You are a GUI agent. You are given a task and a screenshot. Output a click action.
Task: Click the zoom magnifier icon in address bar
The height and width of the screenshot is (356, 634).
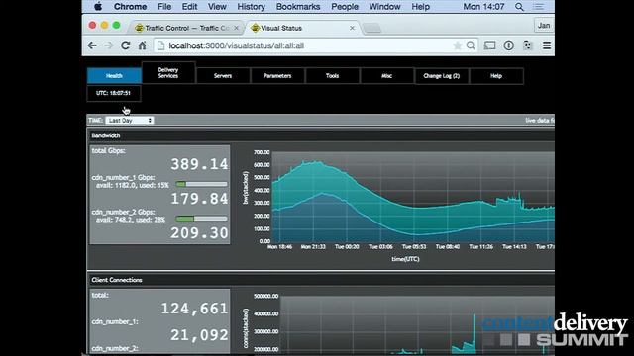pos(471,45)
